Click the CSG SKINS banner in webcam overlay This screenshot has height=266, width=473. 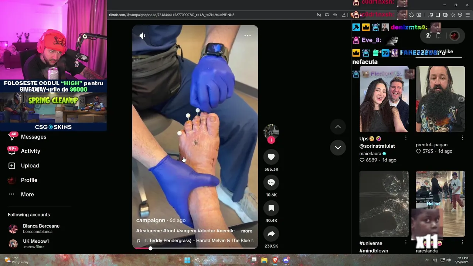coord(53,127)
